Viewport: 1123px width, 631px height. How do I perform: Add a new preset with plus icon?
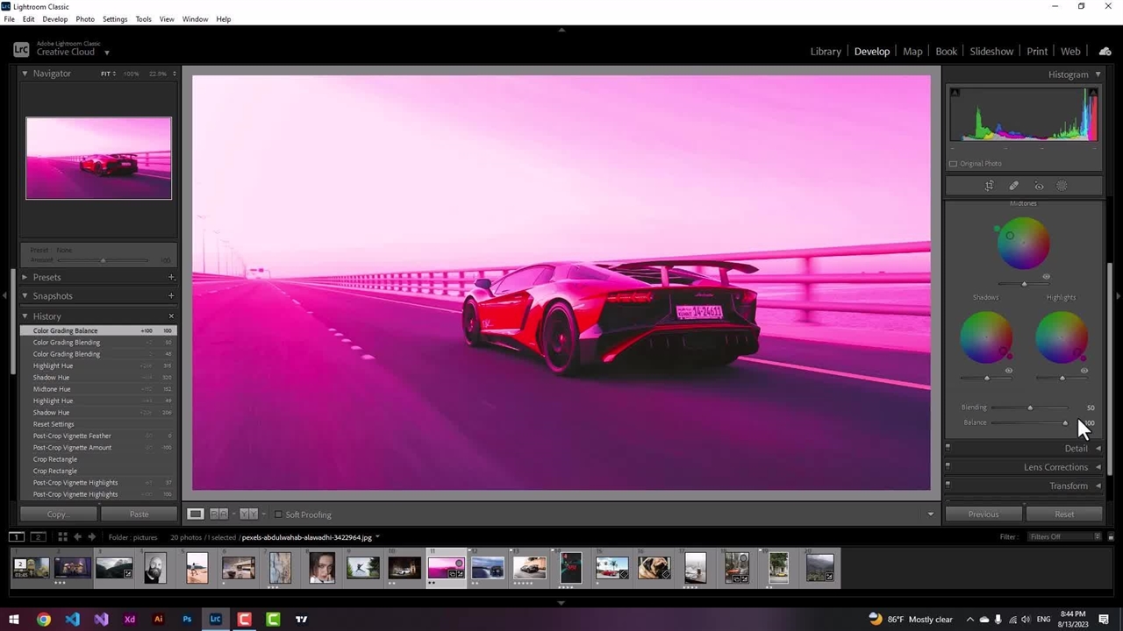(x=171, y=277)
